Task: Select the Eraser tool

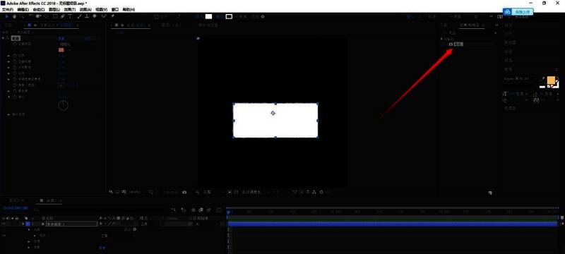Action: click(x=95, y=16)
